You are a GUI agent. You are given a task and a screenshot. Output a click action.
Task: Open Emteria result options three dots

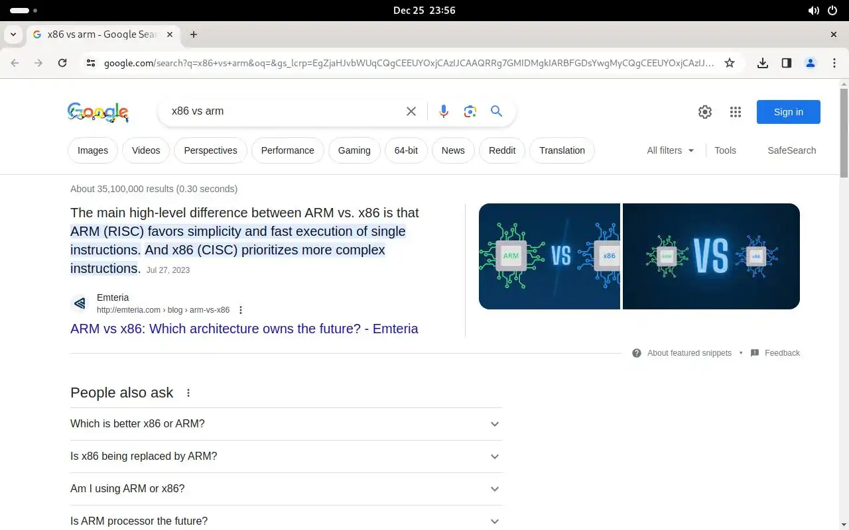click(x=241, y=310)
